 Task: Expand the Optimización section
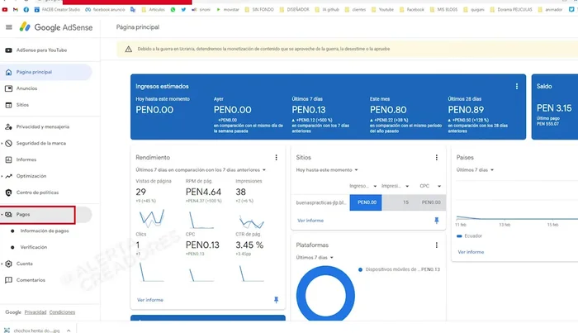tap(2, 176)
